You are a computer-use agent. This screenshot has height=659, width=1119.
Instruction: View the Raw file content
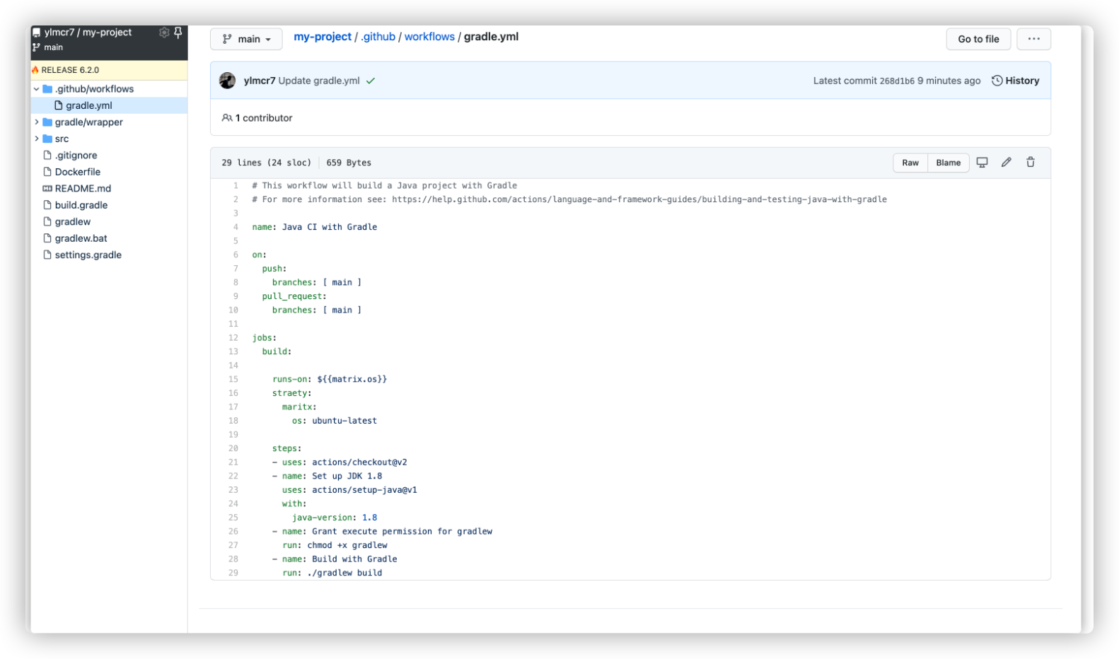[x=910, y=163]
